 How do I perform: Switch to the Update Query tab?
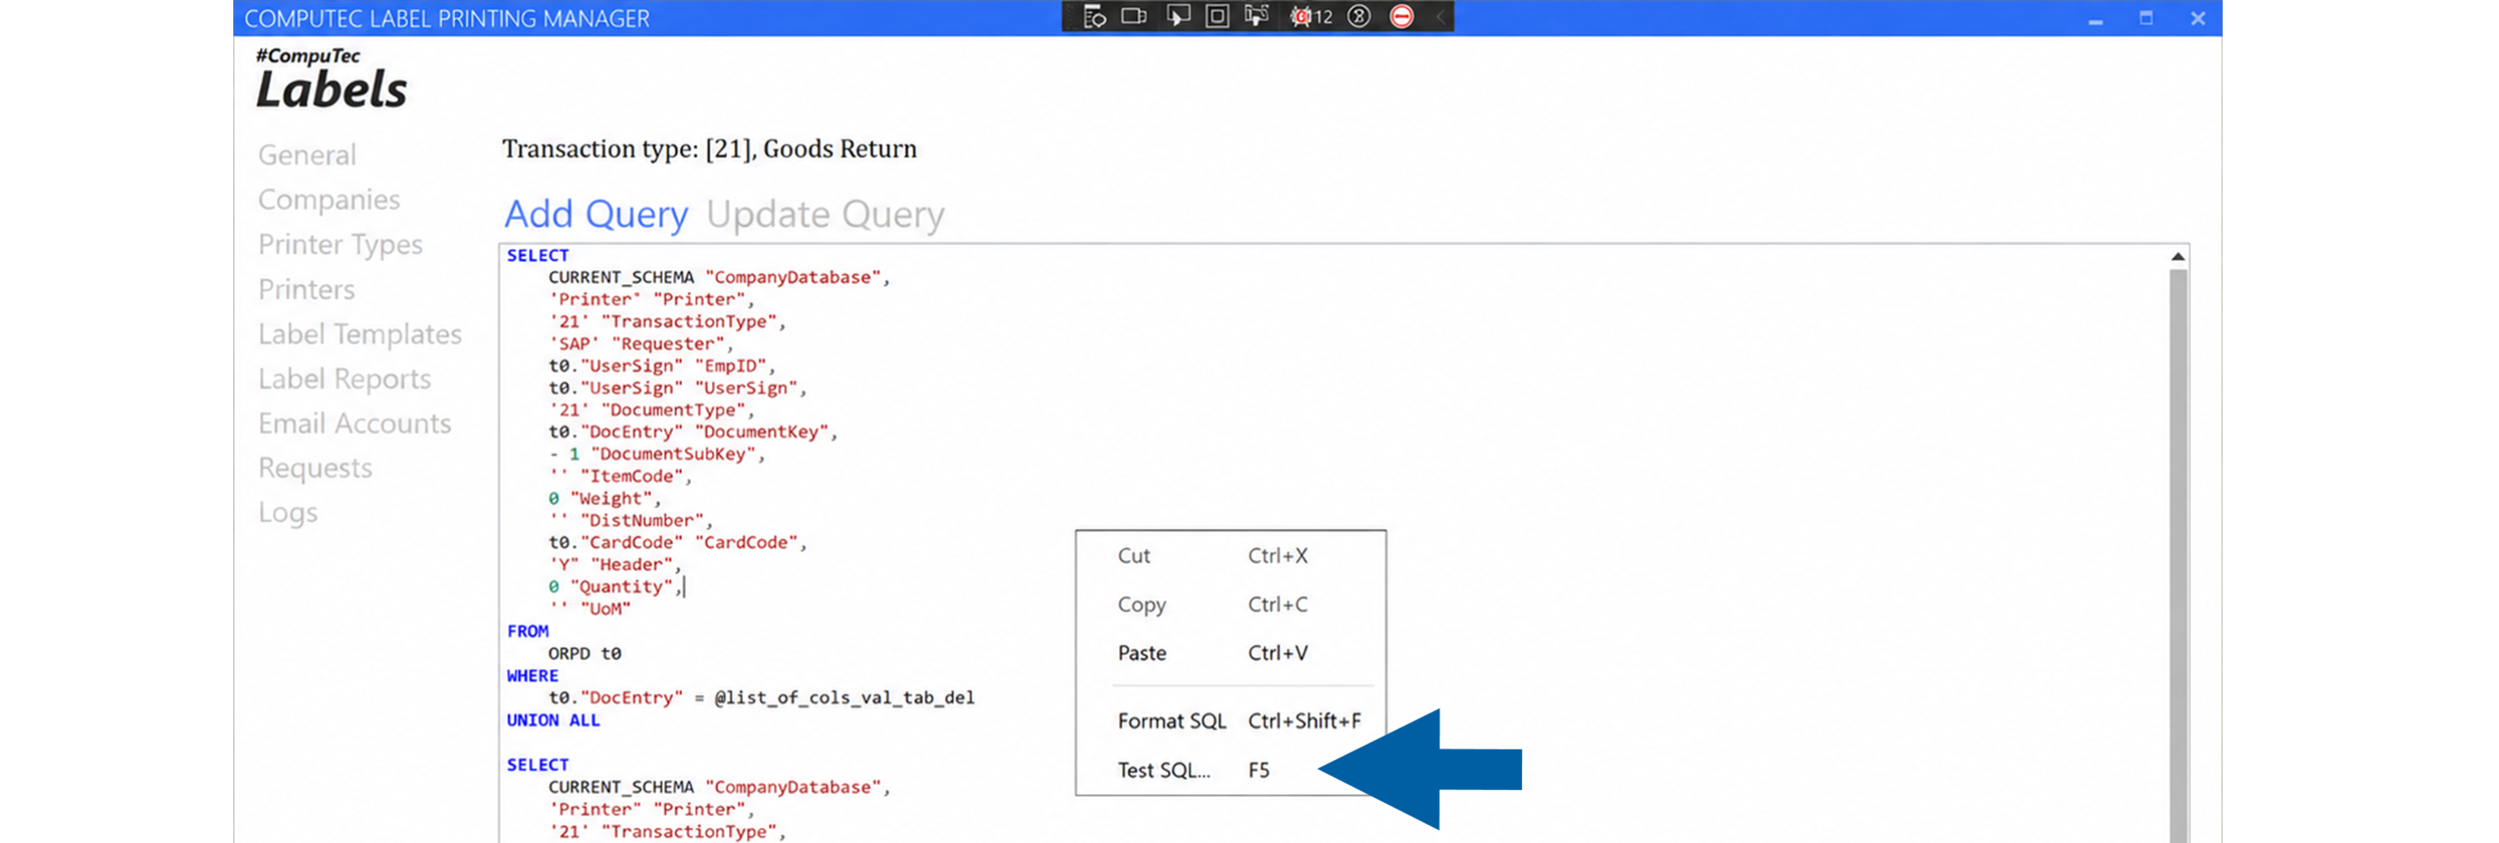(x=825, y=215)
